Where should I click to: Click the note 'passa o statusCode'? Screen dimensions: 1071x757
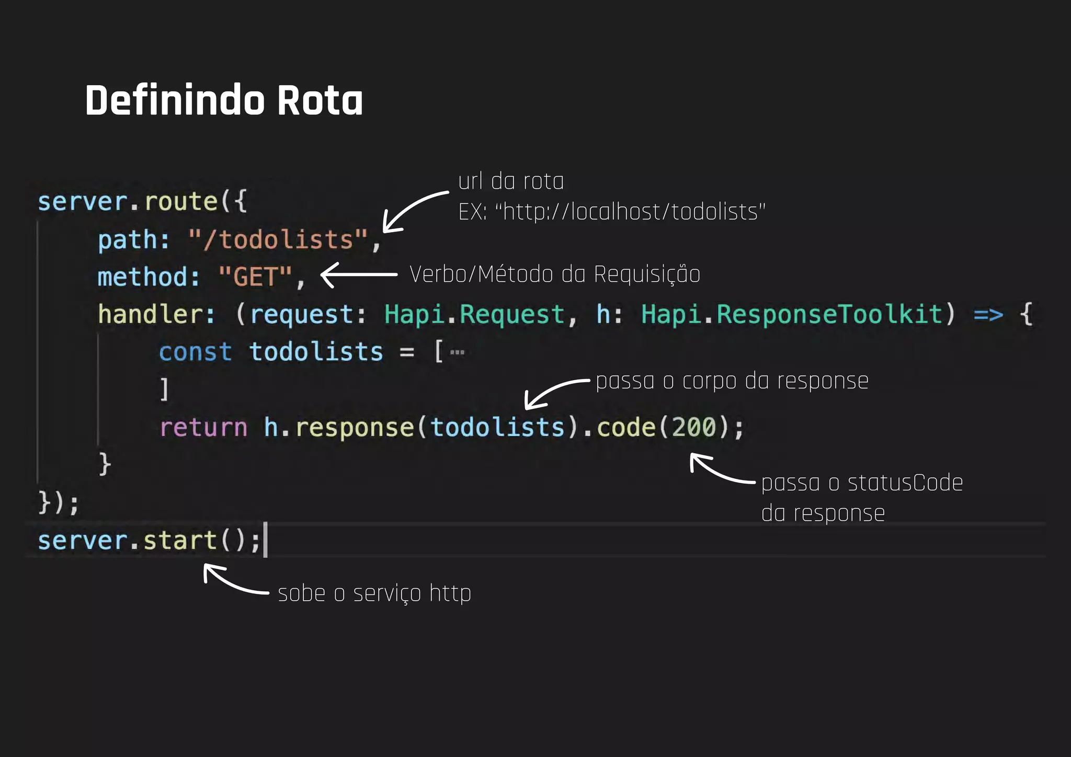[862, 483]
